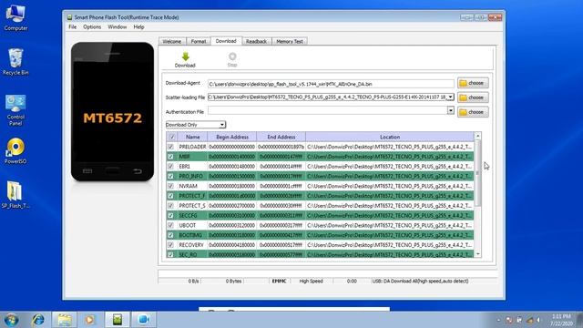Uncheck the PROTECT_S partition checkbox
This screenshot has height=328, width=583.
pyautogui.click(x=170, y=206)
